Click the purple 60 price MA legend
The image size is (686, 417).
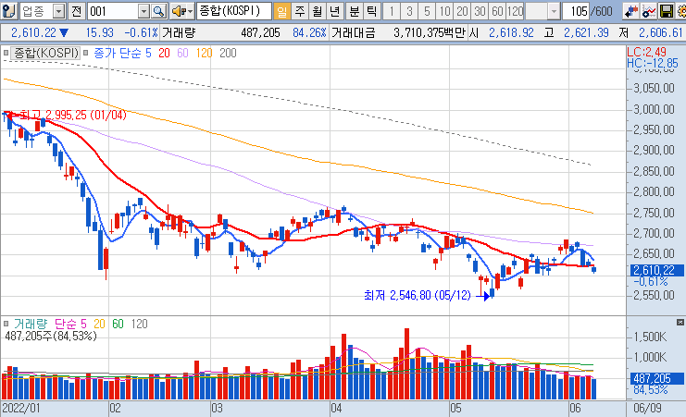point(183,54)
